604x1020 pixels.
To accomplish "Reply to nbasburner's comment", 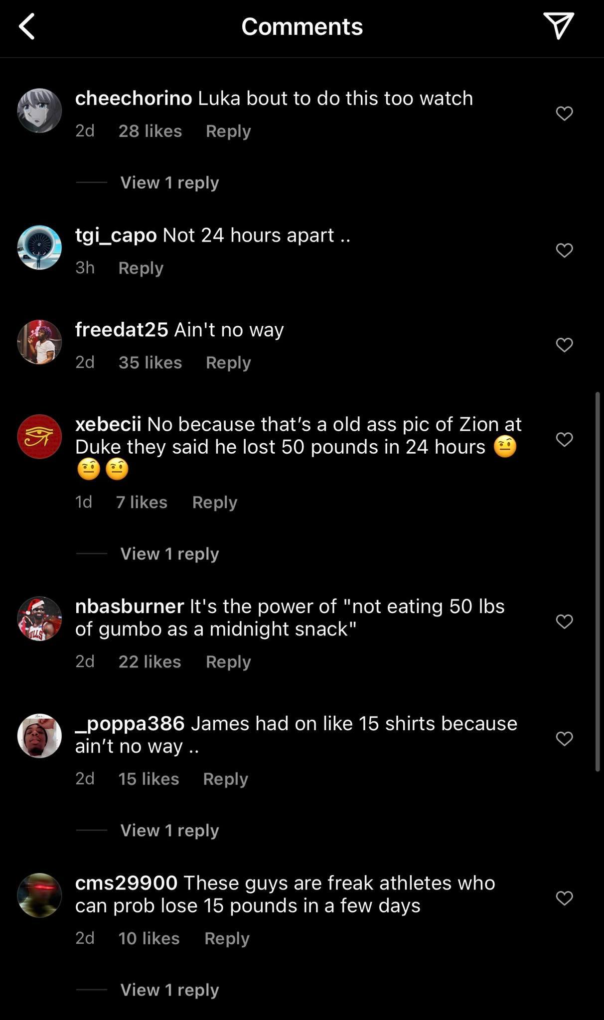I will pos(228,661).
